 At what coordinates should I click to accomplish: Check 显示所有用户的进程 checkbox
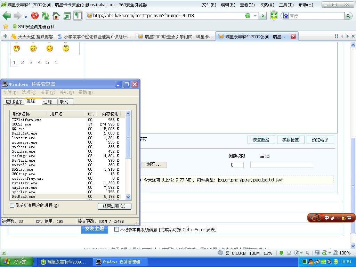12,205
